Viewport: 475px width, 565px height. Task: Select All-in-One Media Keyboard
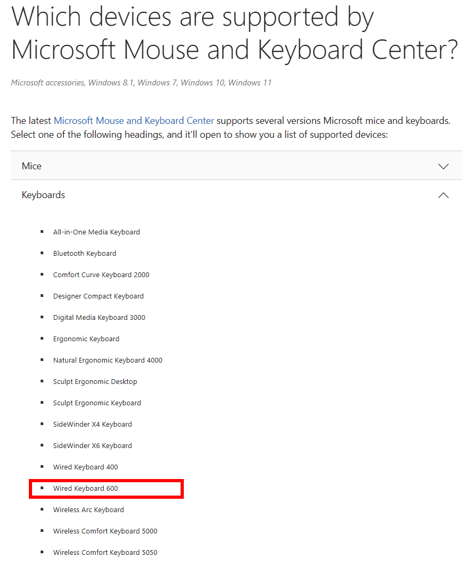coord(96,232)
